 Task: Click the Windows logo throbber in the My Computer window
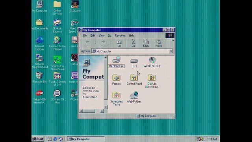click(170, 35)
